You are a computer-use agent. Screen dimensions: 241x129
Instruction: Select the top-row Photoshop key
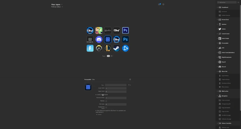(125, 30)
